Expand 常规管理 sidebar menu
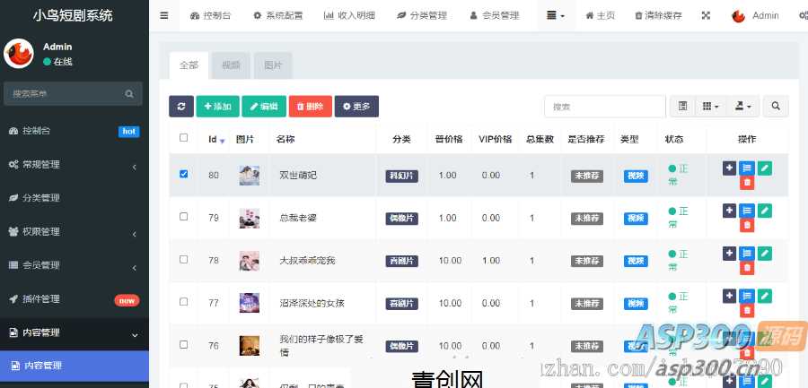The width and height of the screenshot is (808, 388). [75, 165]
